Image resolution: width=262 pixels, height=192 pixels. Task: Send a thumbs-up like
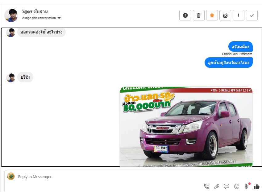pyautogui.click(x=257, y=186)
